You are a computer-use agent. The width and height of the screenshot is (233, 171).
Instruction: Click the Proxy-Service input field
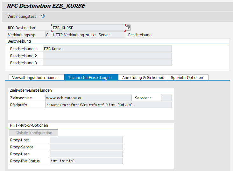(86, 147)
